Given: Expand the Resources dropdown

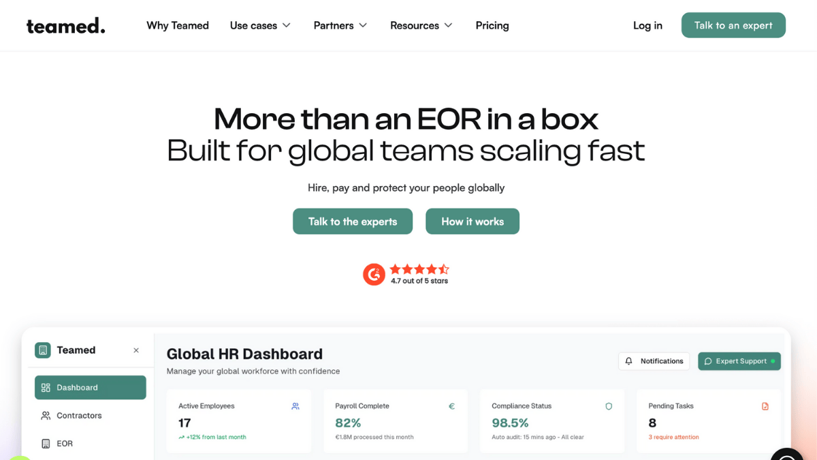Looking at the screenshot, I should [421, 25].
